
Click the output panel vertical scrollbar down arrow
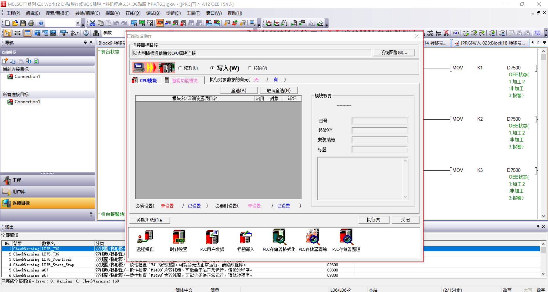click(x=543, y=274)
